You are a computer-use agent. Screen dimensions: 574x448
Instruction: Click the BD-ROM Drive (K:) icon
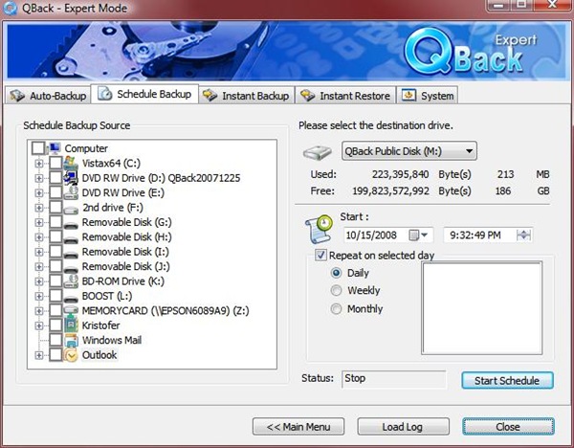pyautogui.click(x=71, y=280)
